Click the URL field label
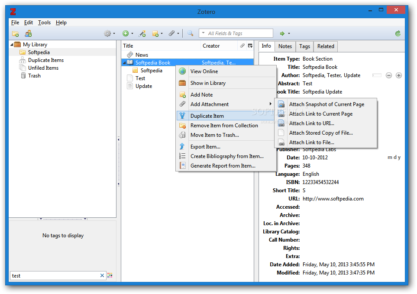The height and width of the screenshot is (294, 417). click(294, 199)
